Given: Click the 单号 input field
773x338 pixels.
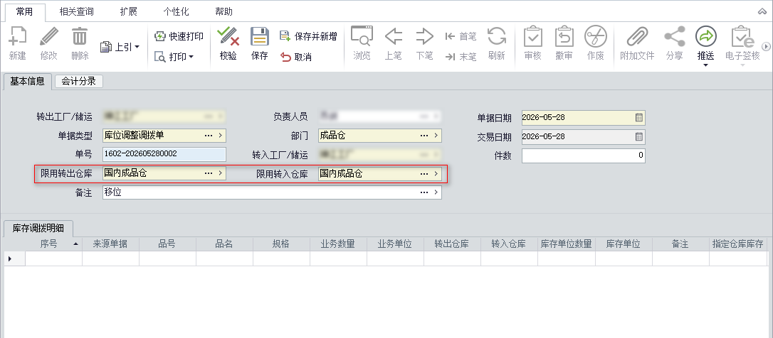Looking at the screenshot, I should pyautogui.click(x=164, y=154).
